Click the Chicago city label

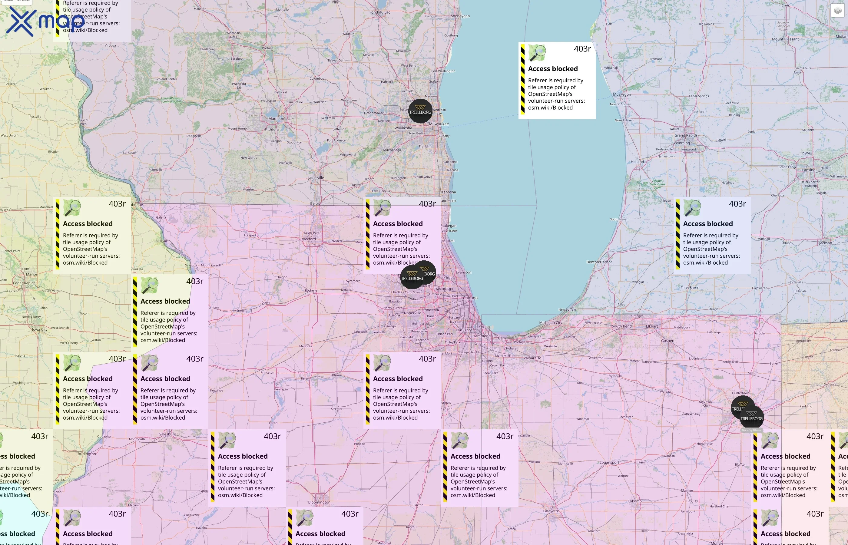(470, 298)
